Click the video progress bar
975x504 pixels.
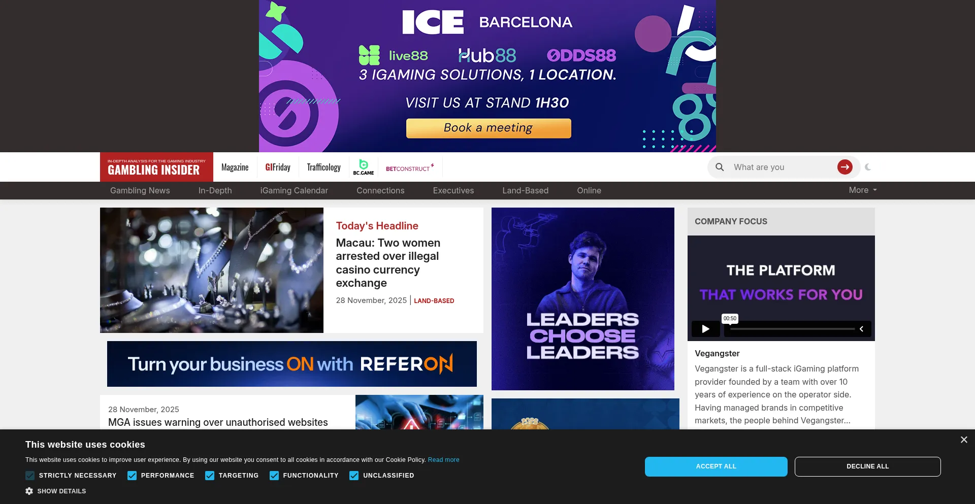(x=792, y=329)
